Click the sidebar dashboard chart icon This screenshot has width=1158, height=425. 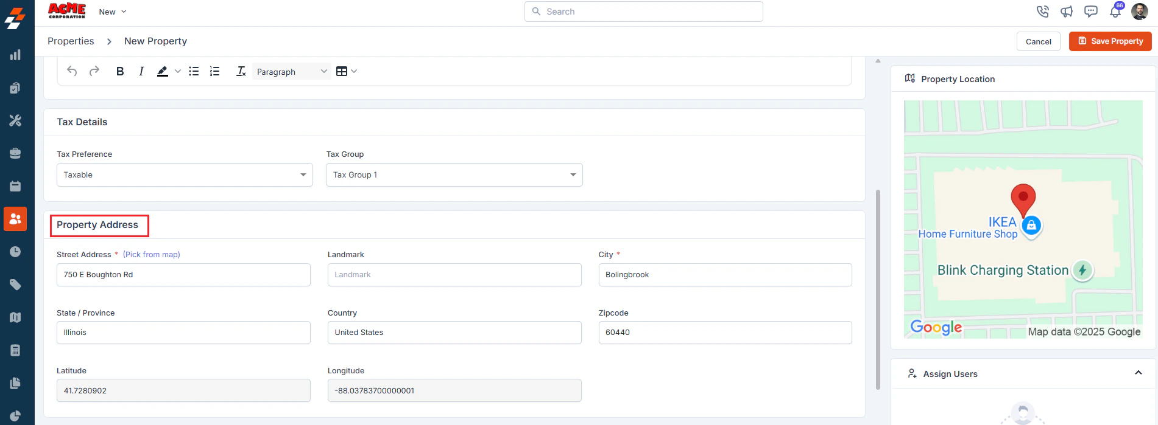click(x=15, y=55)
